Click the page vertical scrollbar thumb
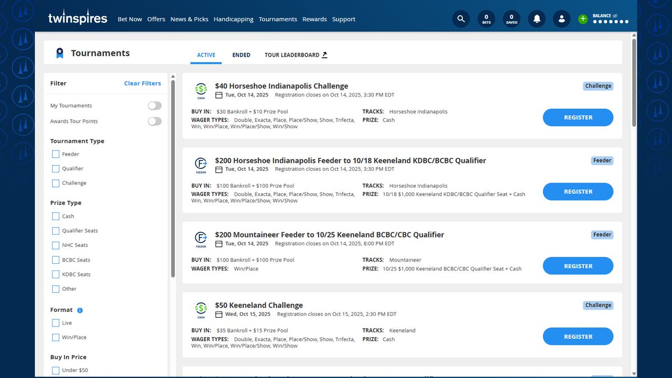The width and height of the screenshot is (672, 378). coord(634,82)
